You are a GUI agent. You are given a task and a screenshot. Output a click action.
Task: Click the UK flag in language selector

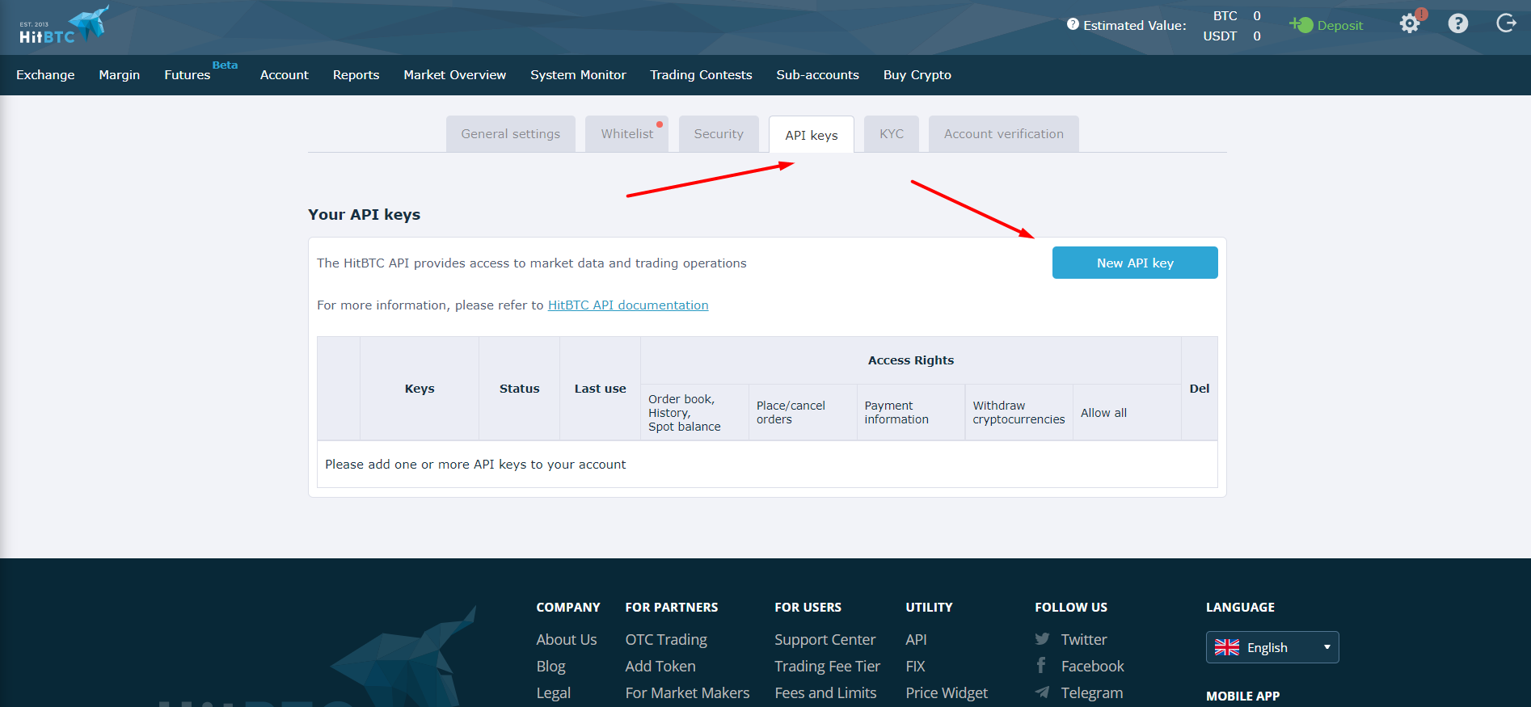(x=1227, y=647)
